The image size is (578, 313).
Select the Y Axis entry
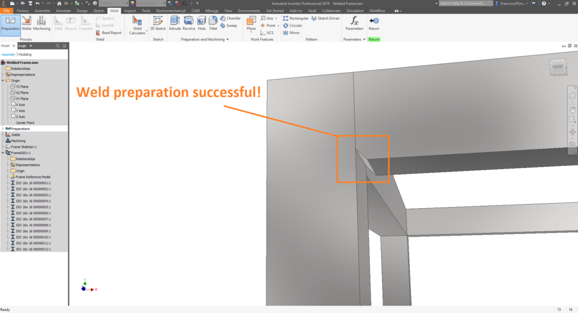click(x=18, y=111)
